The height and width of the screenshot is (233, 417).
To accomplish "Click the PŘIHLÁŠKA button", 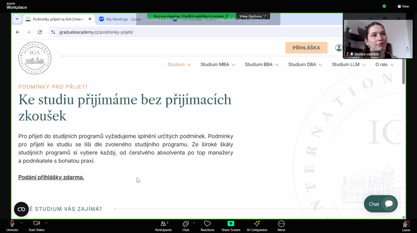I will [306, 48].
